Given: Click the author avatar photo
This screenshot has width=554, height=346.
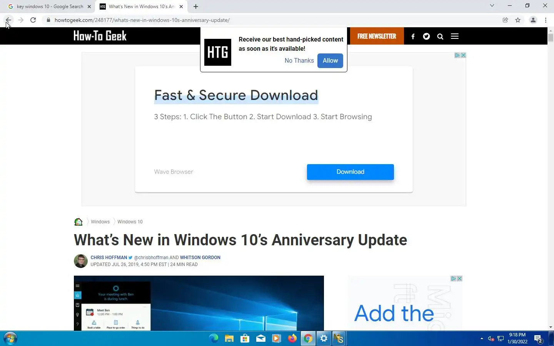Looking at the screenshot, I should click(x=81, y=261).
